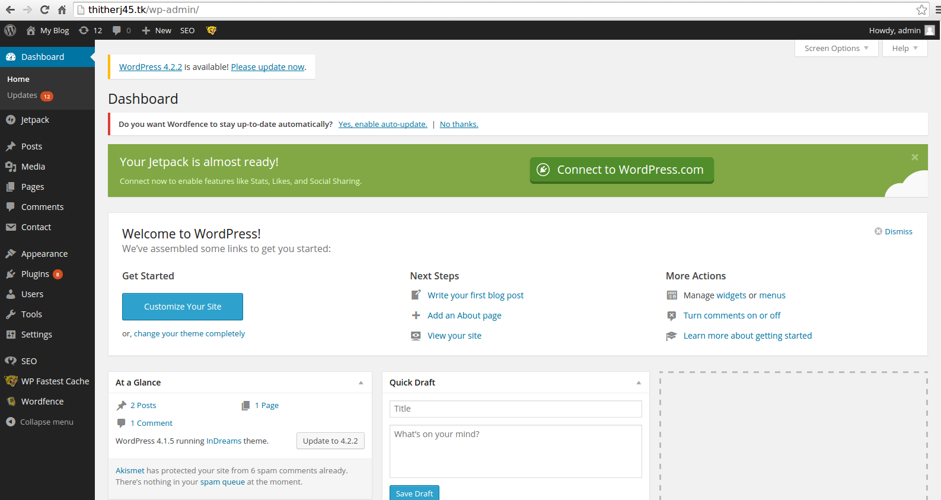This screenshot has height=500, width=941.
Task: Close the Jetpack banner with the X
Action: click(x=915, y=157)
